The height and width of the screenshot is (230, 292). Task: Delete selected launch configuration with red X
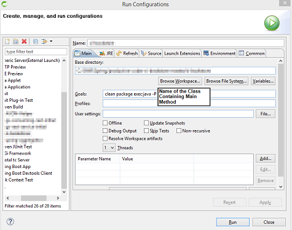pyautogui.click(x=24, y=42)
